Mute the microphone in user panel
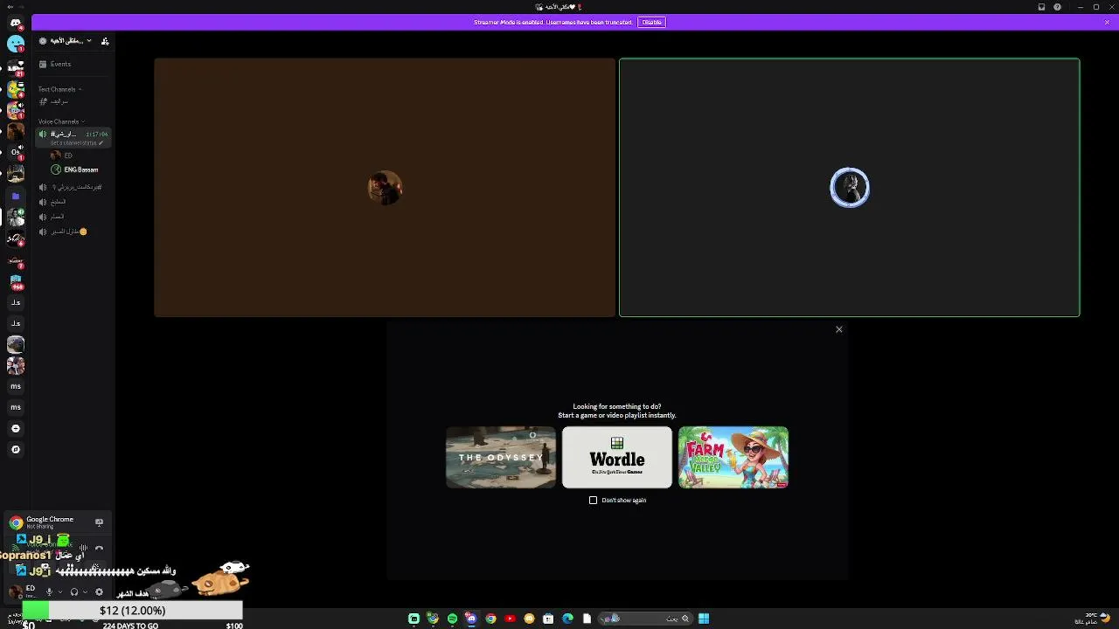The height and width of the screenshot is (629, 1119). pyautogui.click(x=49, y=592)
